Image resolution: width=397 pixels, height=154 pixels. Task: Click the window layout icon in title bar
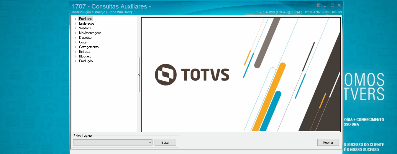tap(319, 5)
